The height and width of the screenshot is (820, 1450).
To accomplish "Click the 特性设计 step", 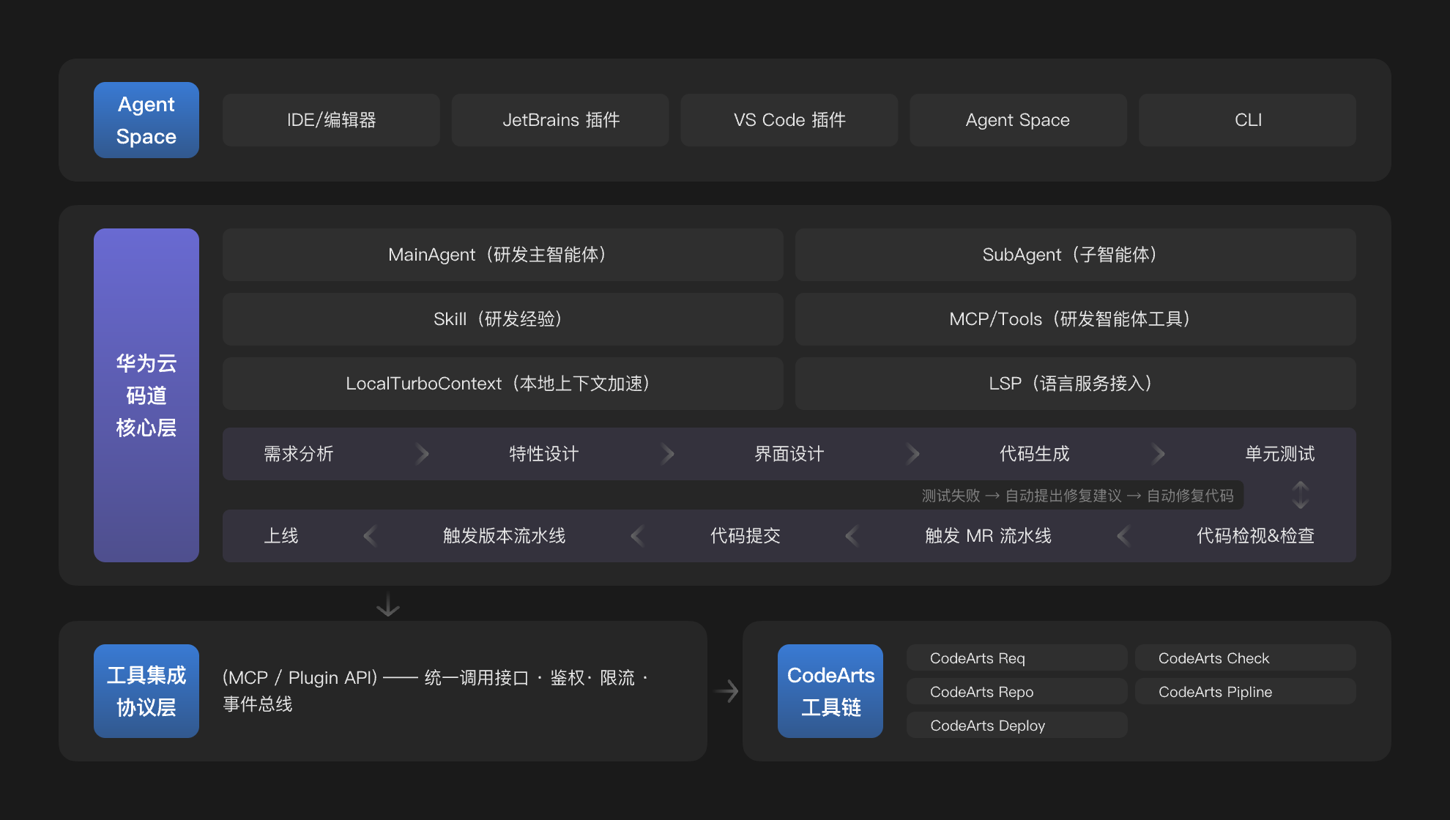I will click(x=544, y=454).
